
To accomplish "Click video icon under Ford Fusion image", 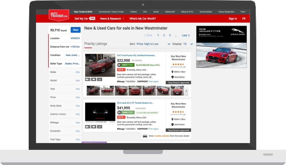I will coord(94,79).
